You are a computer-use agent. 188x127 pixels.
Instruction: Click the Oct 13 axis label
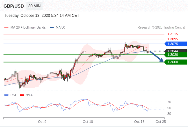click(x=139, y=122)
